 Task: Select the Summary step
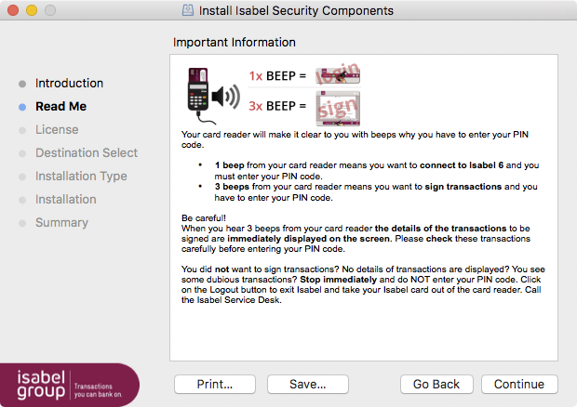coord(61,223)
